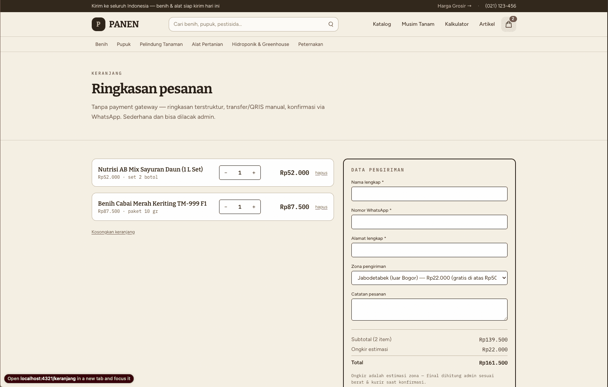Open the Artikel page
Viewport: 608px width, 387px height.
click(487, 24)
